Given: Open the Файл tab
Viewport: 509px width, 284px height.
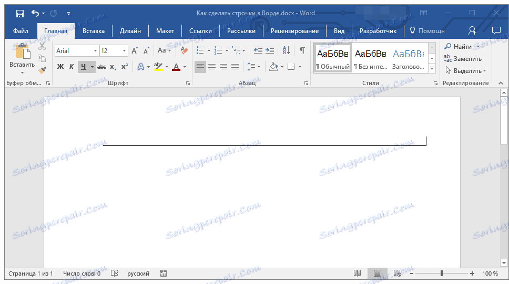Looking at the screenshot, I should pos(21,31).
